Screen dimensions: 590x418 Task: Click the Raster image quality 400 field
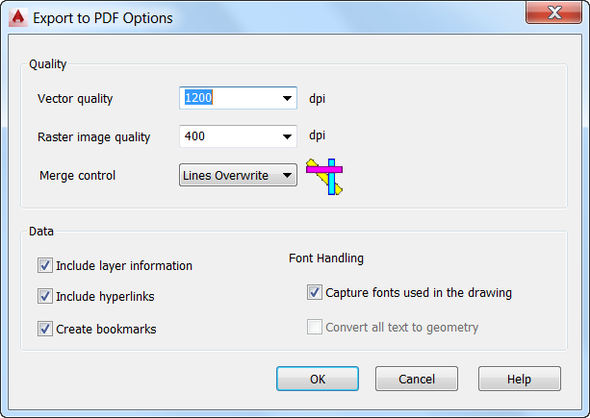pos(227,136)
